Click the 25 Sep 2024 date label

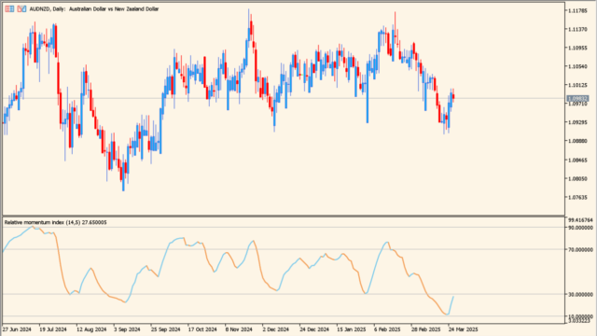pyautogui.click(x=165, y=329)
